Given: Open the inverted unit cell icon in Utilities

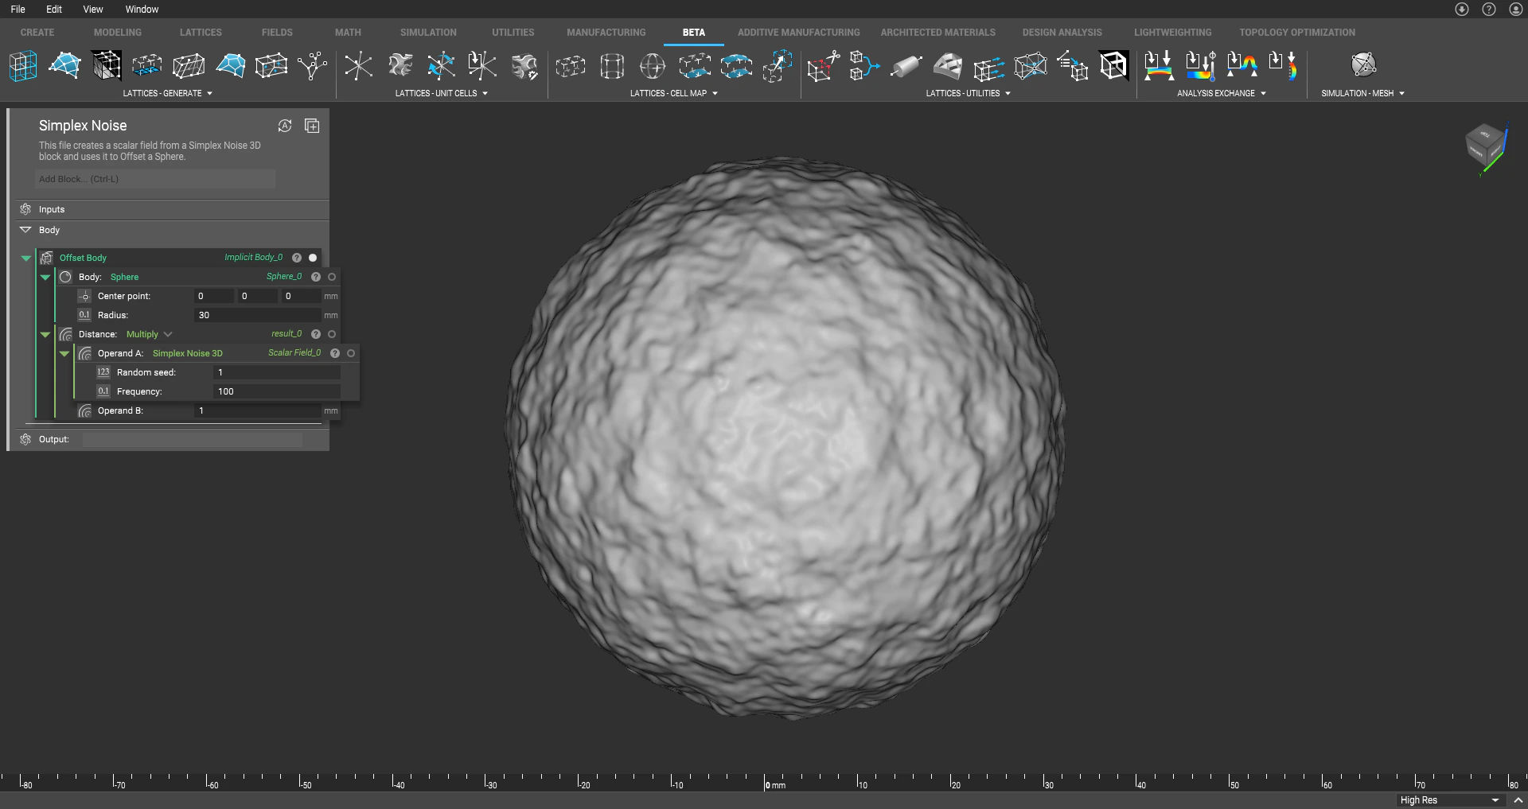Looking at the screenshot, I should [1113, 65].
